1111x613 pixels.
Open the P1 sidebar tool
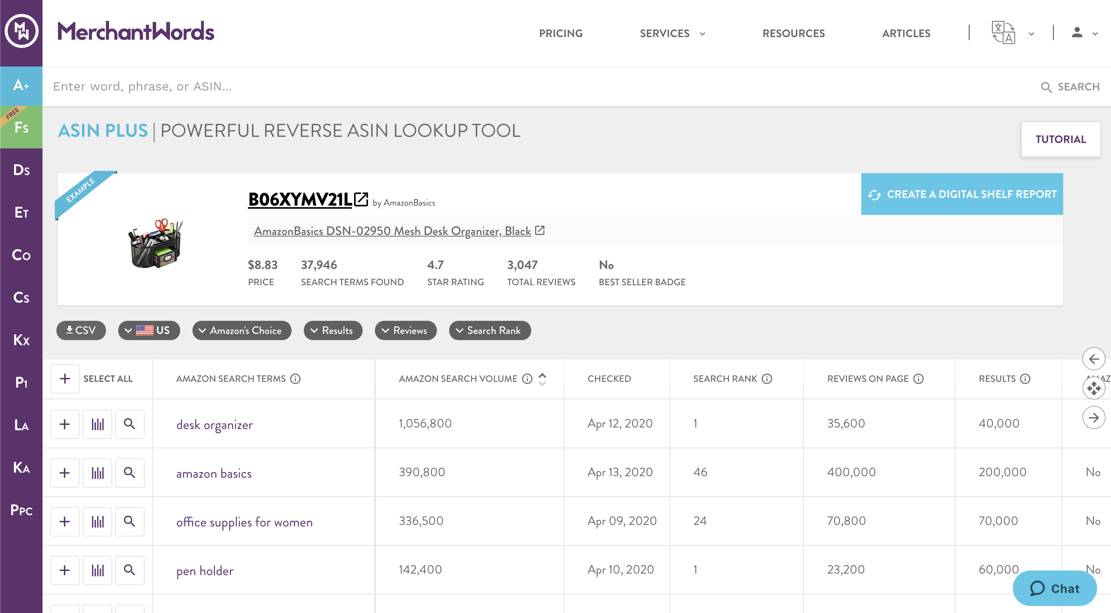tap(21, 382)
